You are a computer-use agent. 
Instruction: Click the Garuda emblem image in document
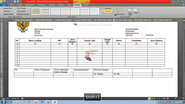[x=23, y=27]
